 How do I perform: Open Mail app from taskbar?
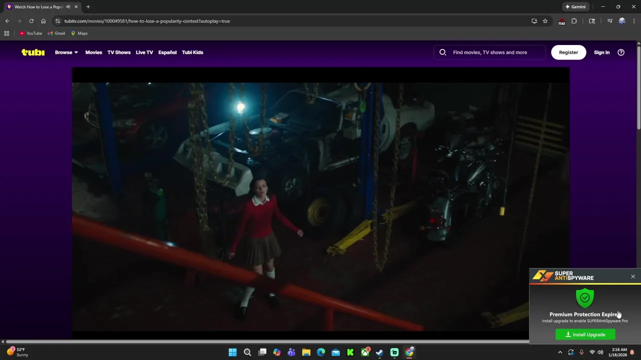pyautogui.click(x=336, y=352)
